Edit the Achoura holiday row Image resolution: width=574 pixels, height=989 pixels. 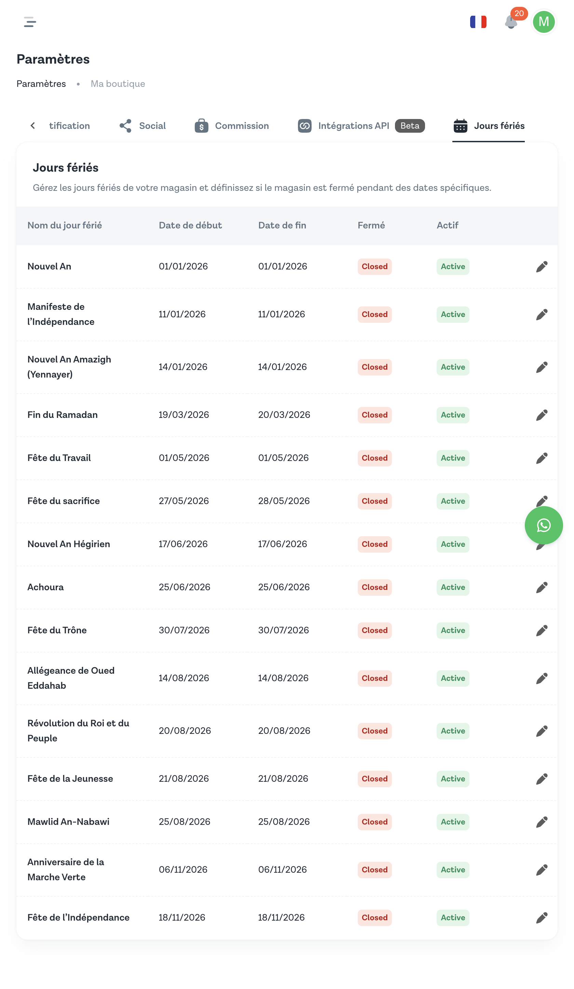click(542, 588)
